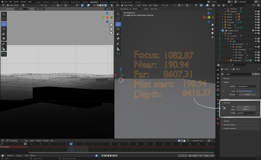Open the Material sphere properties tab
Image resolution: width=261 pixels, height=160 pixels.
tap(218, 119)
